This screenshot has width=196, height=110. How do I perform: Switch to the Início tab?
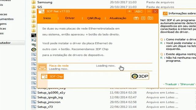47,18
